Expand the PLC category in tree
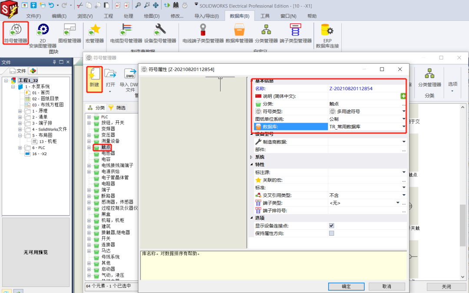The height and width of the screenshot is (293, 469). [89, 117]
